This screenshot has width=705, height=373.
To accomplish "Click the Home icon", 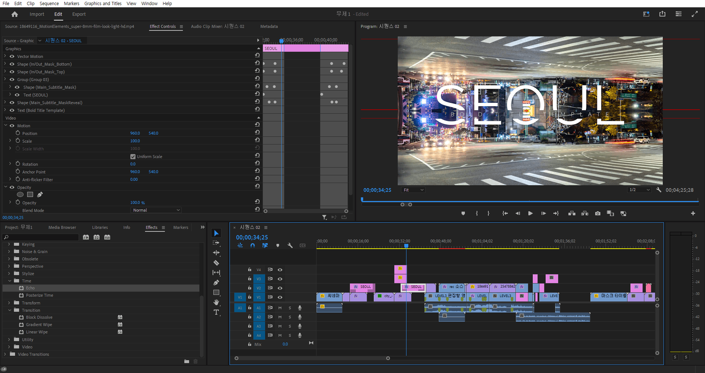I will [15, 14].
